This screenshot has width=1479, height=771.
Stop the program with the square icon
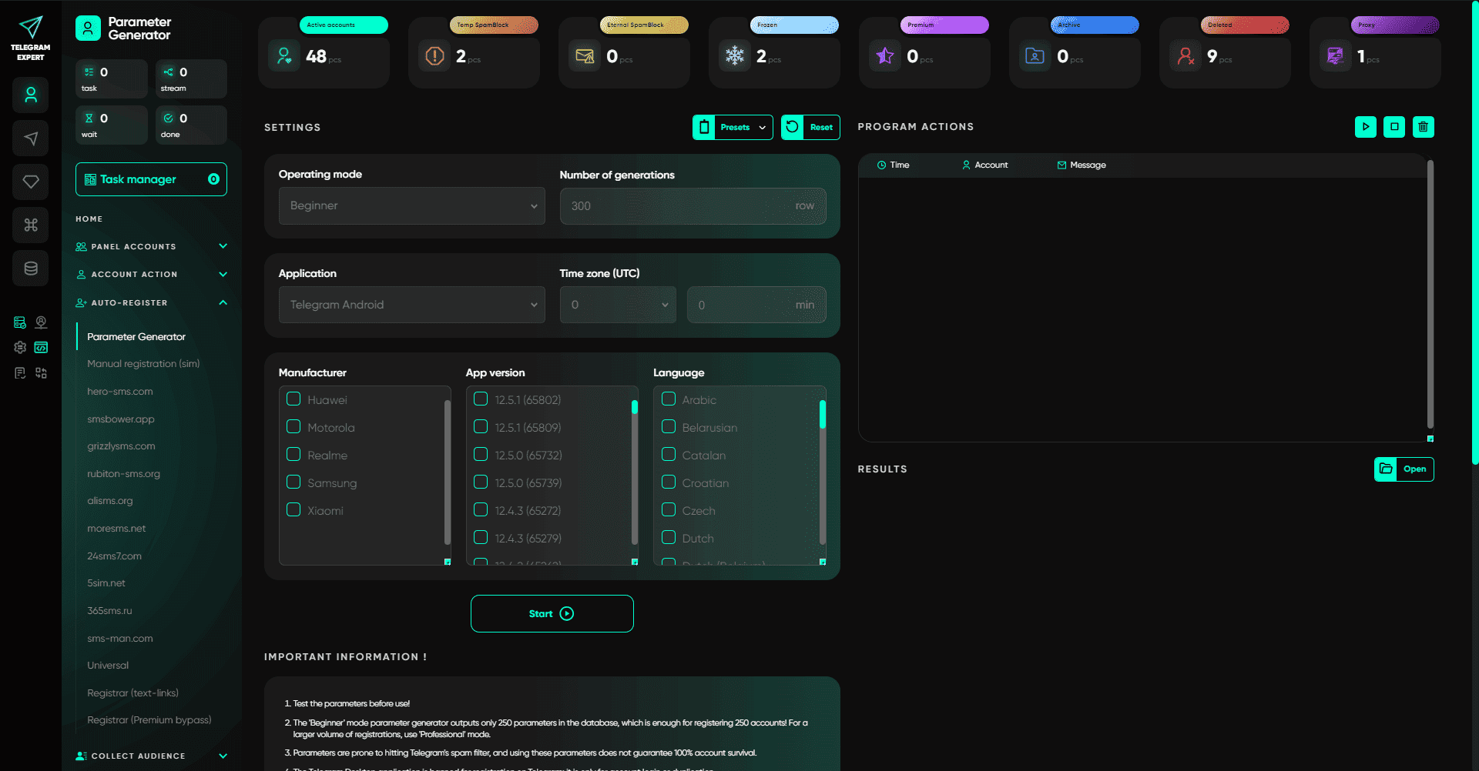coord(1394,127)
